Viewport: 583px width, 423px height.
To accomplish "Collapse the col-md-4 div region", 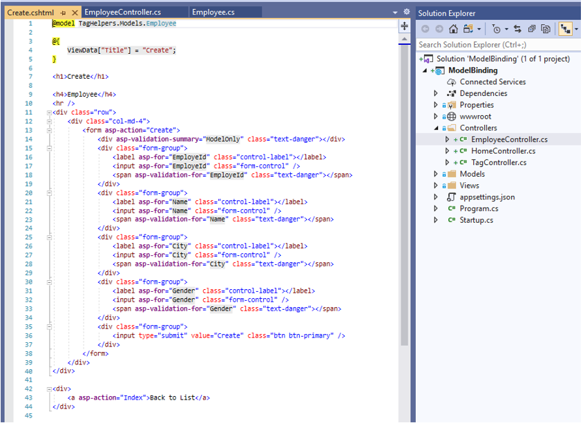I will (x=49, y=121).
